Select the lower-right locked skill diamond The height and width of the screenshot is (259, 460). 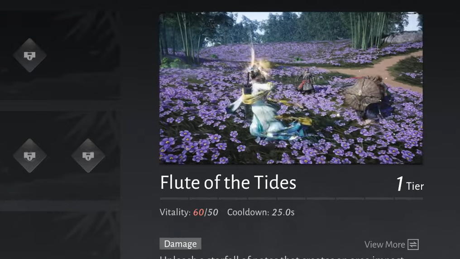[88, 155]
